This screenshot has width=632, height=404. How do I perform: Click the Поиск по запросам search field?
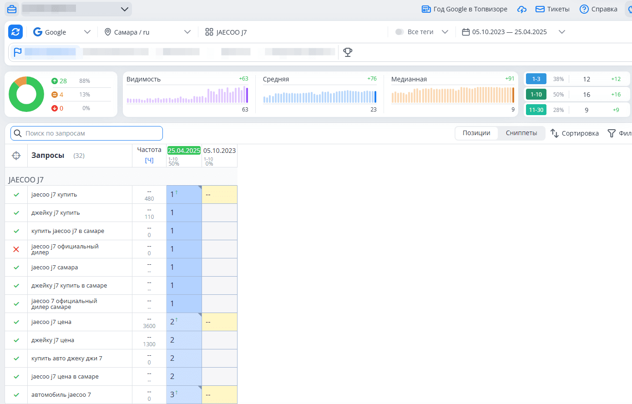[x=86, y=133]
